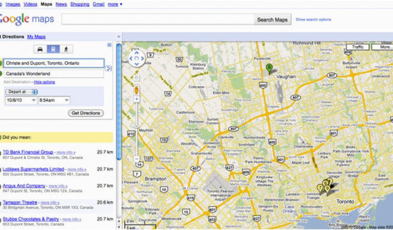The image size is (393, 230).
Task: Click the highway 14 shield on the map
Action: click(168, 94)
